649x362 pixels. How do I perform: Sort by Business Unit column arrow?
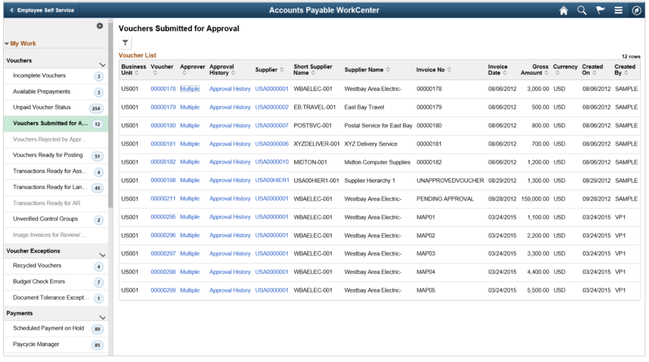click(x=137, y=73)
